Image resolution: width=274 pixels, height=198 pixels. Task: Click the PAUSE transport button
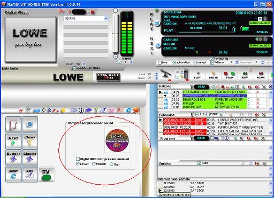214,75
